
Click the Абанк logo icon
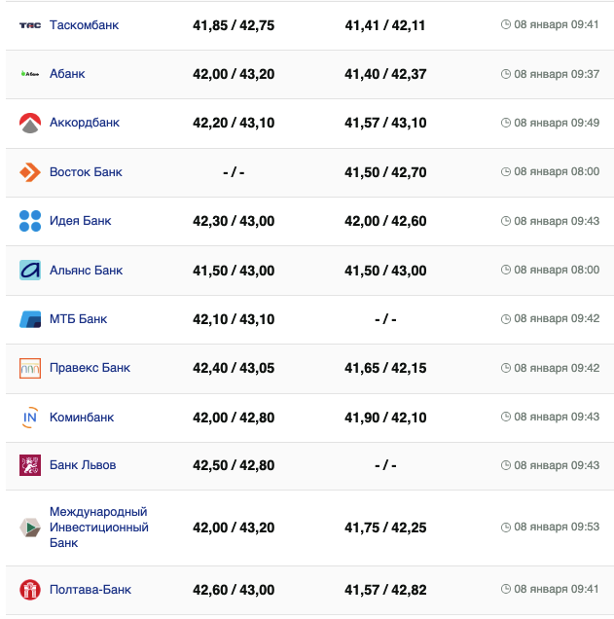[30, 74]
